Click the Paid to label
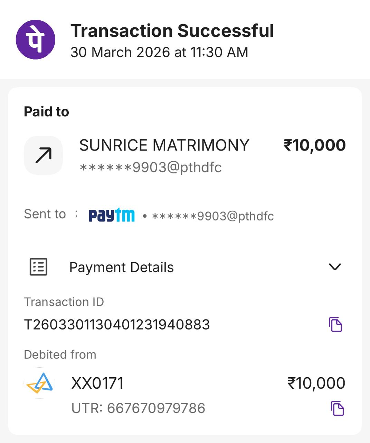Image resolution: width=370 pixels, height=443 pixels. [46, 112]
